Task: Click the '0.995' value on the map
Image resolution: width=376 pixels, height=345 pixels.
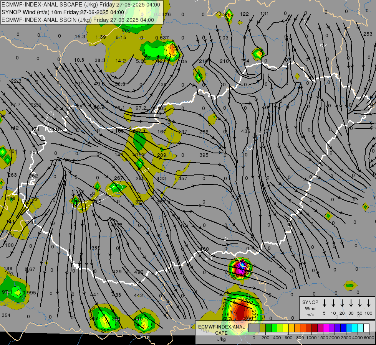Action: click(29, 292)
